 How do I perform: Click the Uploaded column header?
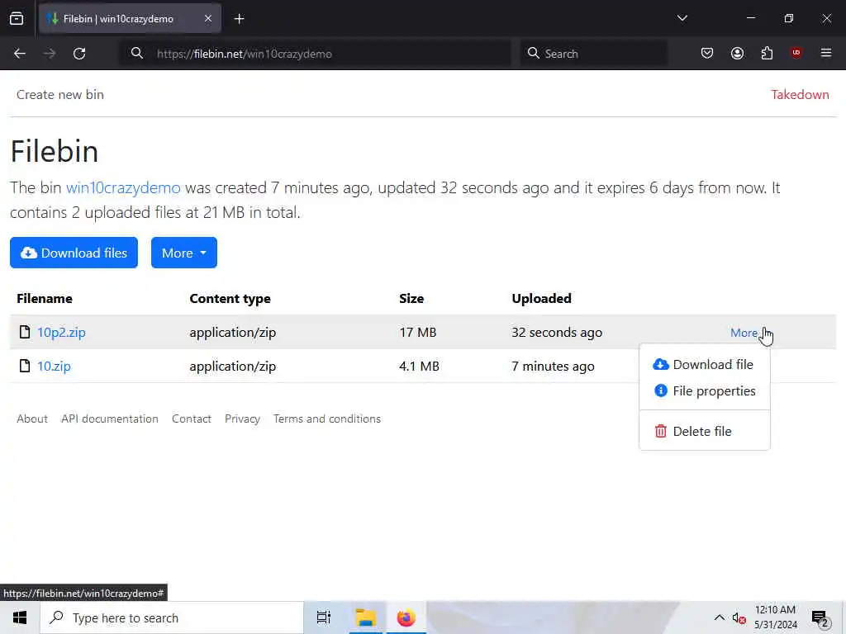point(541,298)
